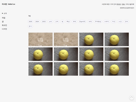Open the first sandy-ground work thumbnail

41,39
